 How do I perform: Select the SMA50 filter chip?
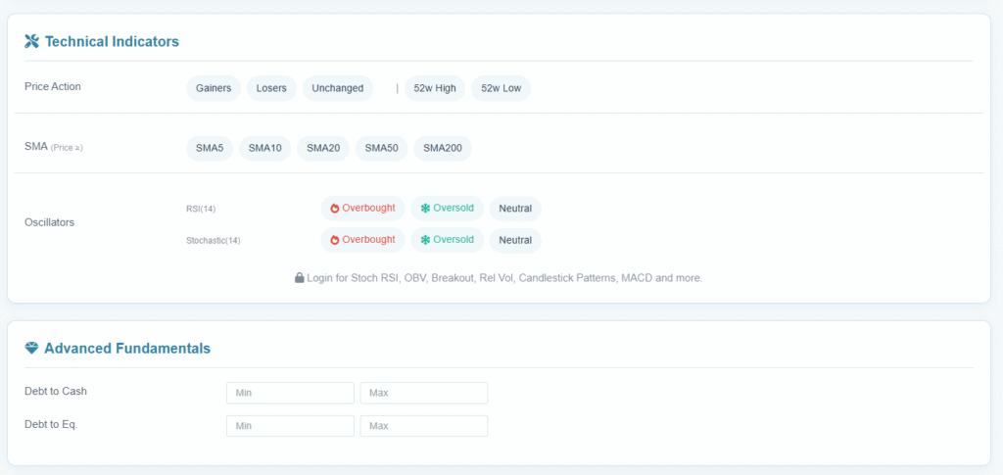coord(381,148)
